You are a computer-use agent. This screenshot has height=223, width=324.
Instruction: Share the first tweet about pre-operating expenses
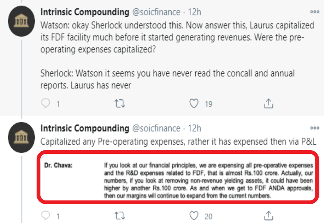pyautogui.click(x=268, y=103)
